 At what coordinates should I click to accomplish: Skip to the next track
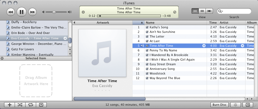click(x=32, y=12)
